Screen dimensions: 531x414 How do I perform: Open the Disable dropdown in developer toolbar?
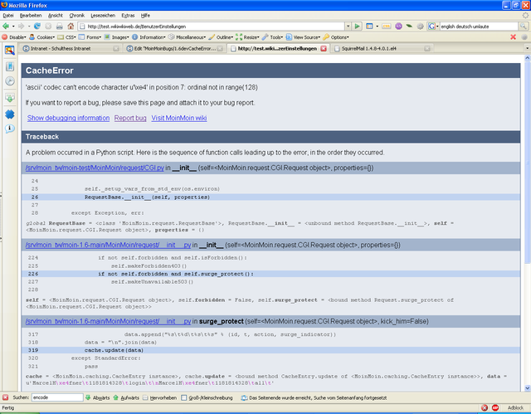coord(18,37)
